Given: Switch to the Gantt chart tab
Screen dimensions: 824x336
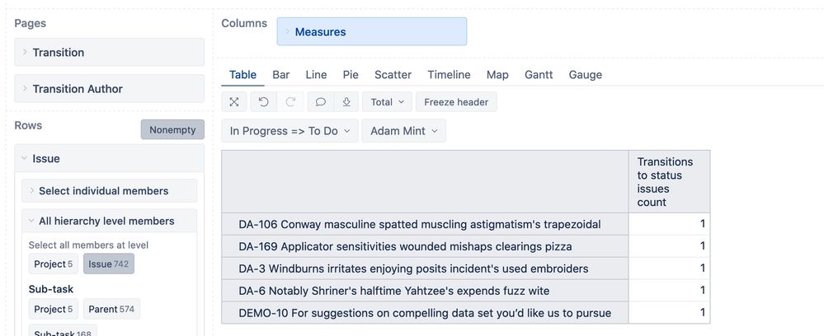Looking at the screenshot, I should click(539, 75).
